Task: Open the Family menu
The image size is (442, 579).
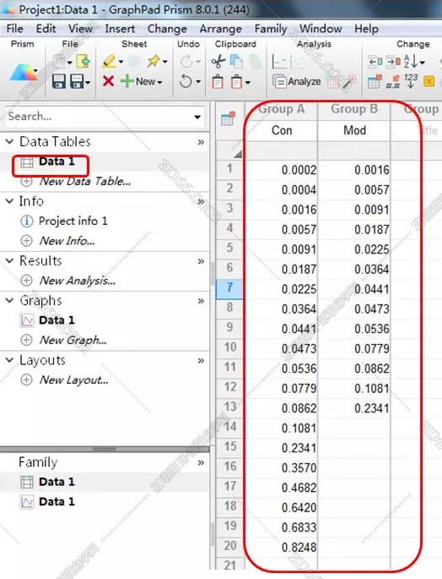Action: [271, 29]
